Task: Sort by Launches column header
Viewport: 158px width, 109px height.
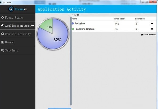Action: pyautogui.click(x=140, y=19)
